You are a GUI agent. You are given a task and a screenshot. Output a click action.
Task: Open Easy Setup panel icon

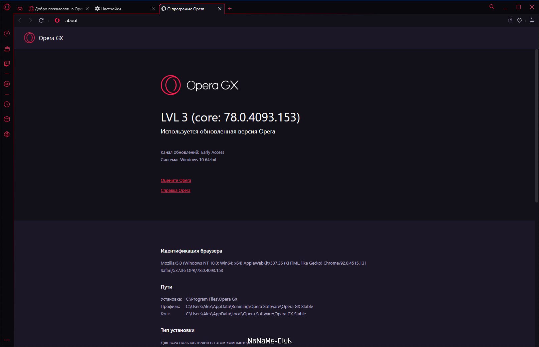[532, 20]
